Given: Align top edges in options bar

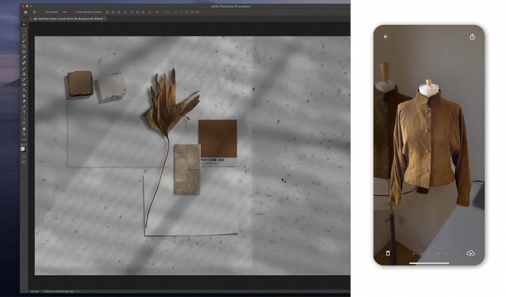Looking at the screenshot, I should (x=132, y=12).
